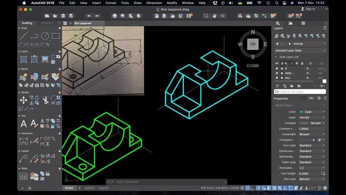Image resolution: width=346 pixels, height=195 pixels.
Task: Click the Search for layer field
Action: [300, 92]
